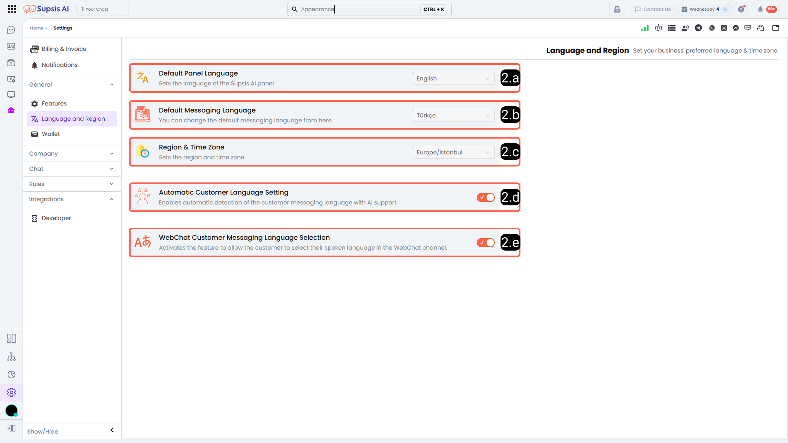Screen dimensions: 788x443
Task: Click the speaking person icon in toolbar
Action: [685, 28]
